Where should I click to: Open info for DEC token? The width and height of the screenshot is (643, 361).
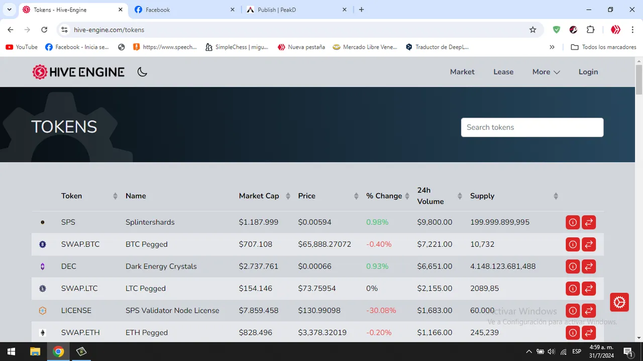pos(573,266)
